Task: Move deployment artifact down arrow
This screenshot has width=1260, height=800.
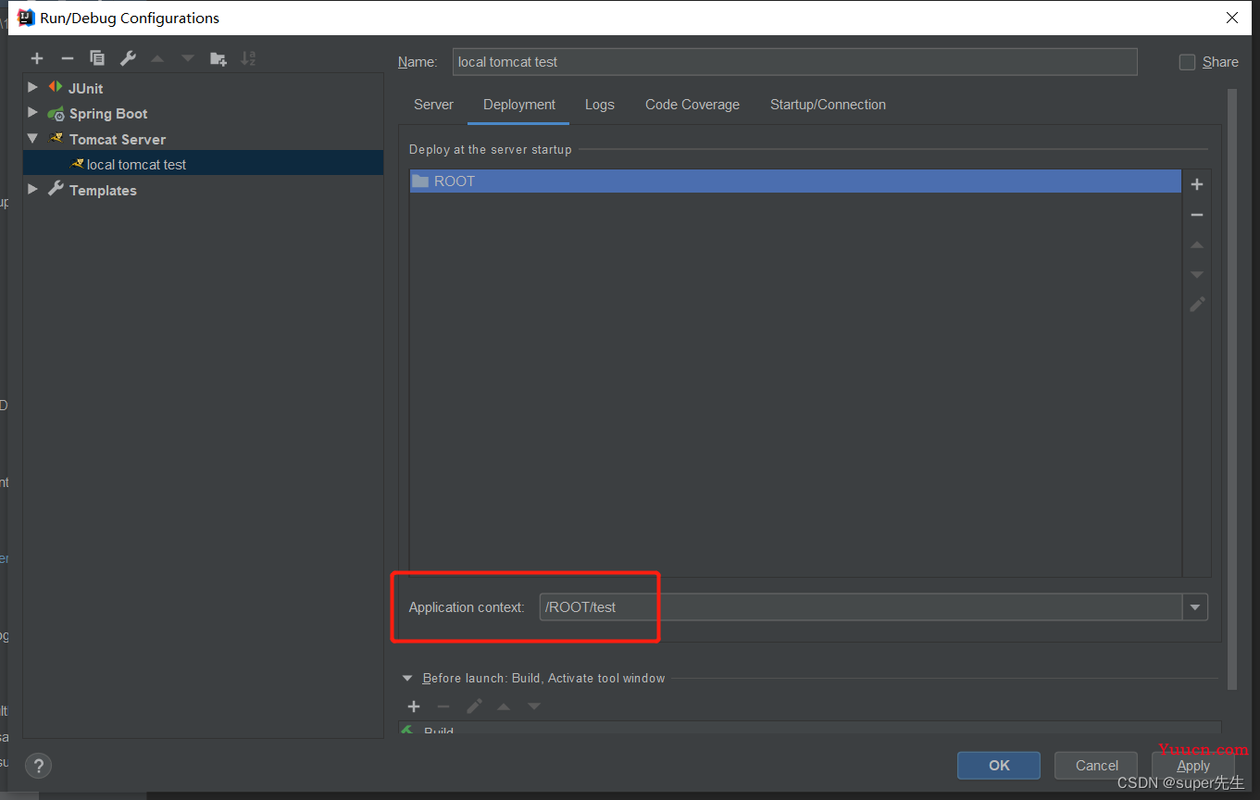Action: (x=1197, y=275)
